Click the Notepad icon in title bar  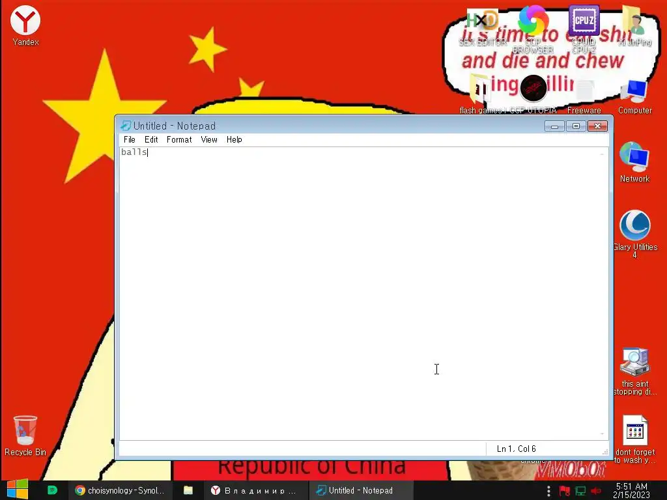pos(126,126)
